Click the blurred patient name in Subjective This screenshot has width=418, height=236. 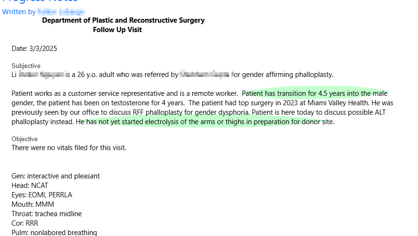(41, 75)
